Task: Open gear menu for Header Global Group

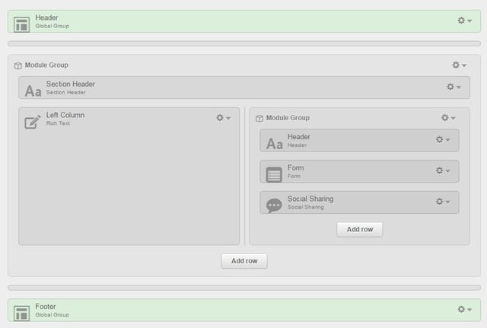Action: tap(465, 21)
